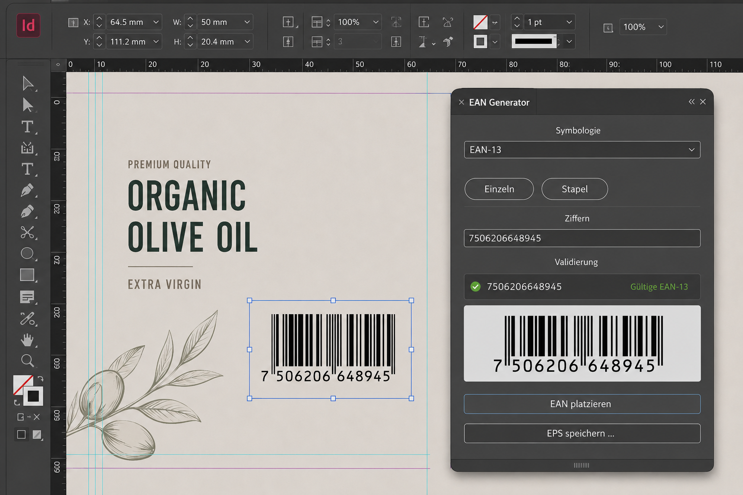
Task: Step the stroke weight value
Action: 517,22
